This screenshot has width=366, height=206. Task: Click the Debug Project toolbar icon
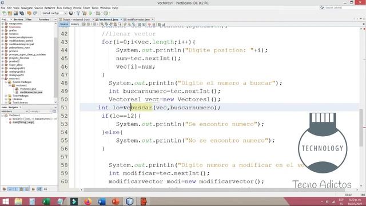98,13
